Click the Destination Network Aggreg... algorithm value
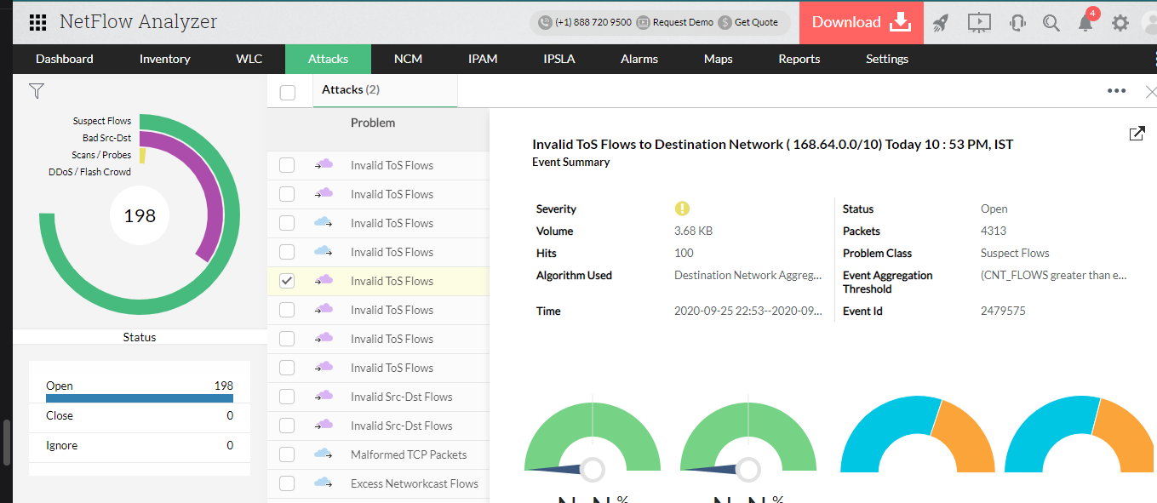Viewport: 1157px width, 503px height. [x=748, y=275]
